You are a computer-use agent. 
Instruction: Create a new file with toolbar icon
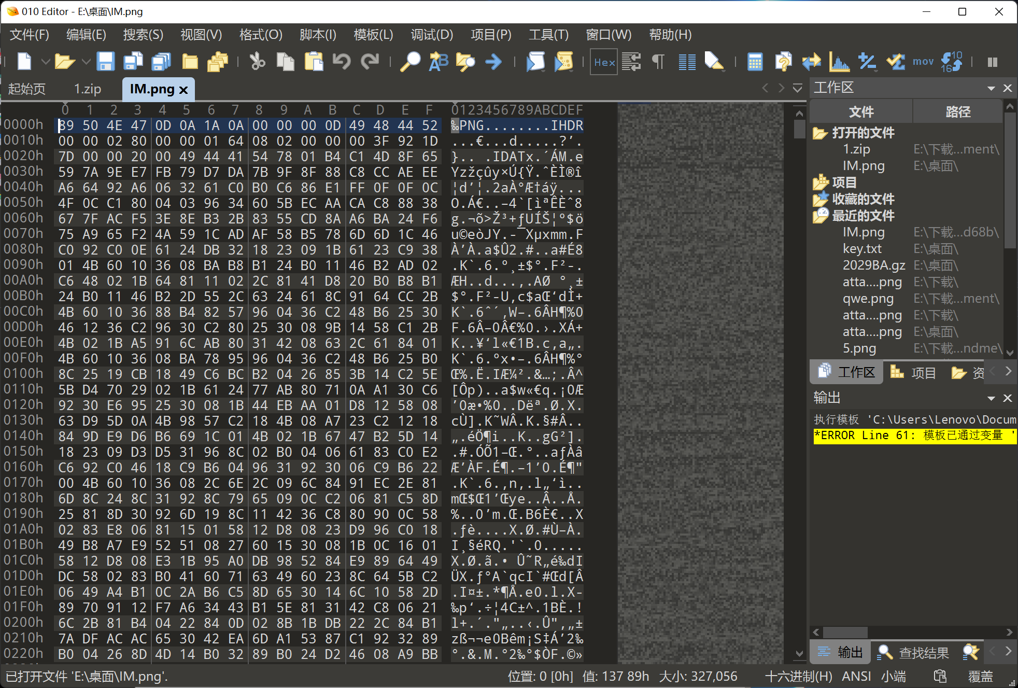pos(24,62)
